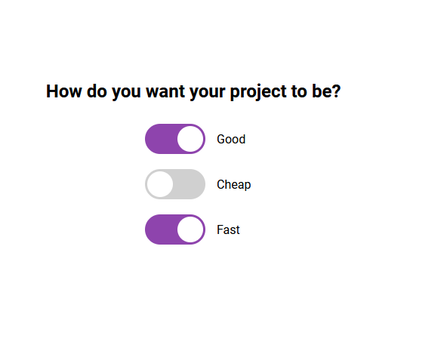
Task: Click the gray track of Cheap switch
Action: point(189,184)
